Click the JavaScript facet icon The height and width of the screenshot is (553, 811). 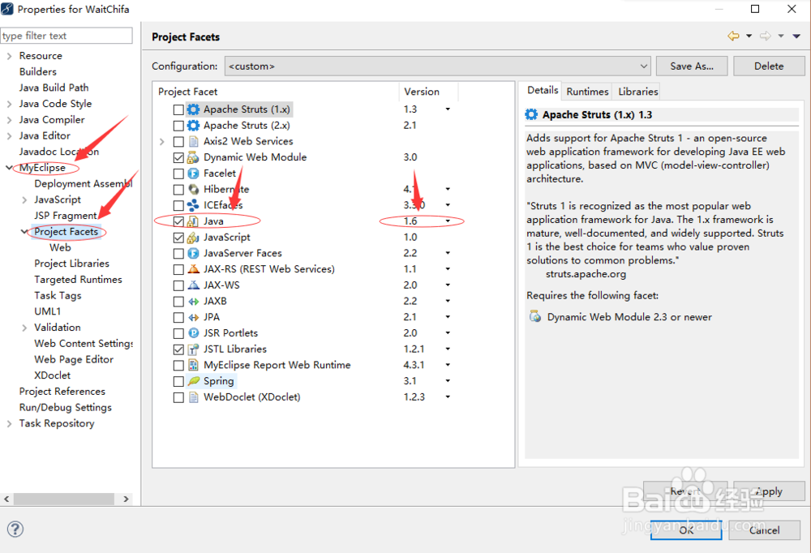point(193,238)
